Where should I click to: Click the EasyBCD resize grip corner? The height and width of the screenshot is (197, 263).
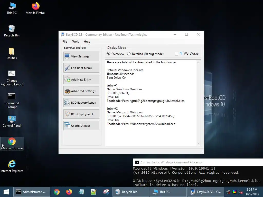tap(202, 152)
